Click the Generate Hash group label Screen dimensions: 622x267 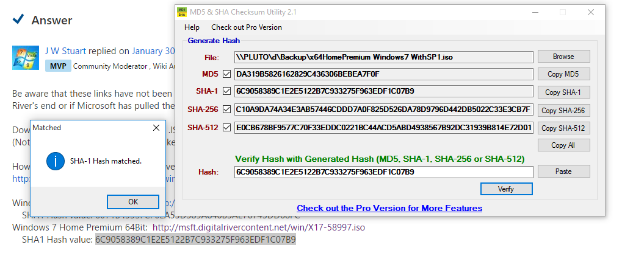pos(214,40)
